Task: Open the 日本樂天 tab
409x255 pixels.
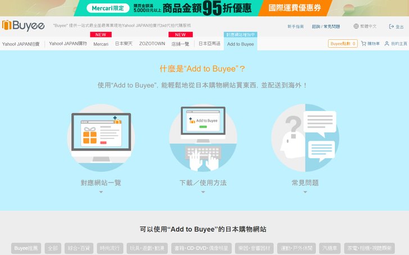Action: click(124, 44)
